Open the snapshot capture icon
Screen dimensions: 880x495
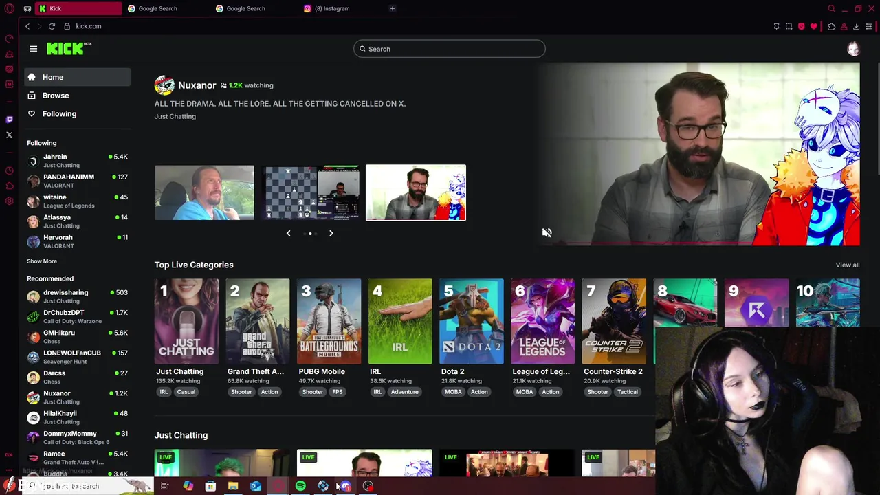point(789,26)
